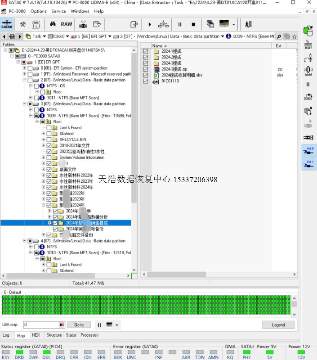Click the binoculars search icon
This screenshot has width=317, height=360.
pos(53,24)
